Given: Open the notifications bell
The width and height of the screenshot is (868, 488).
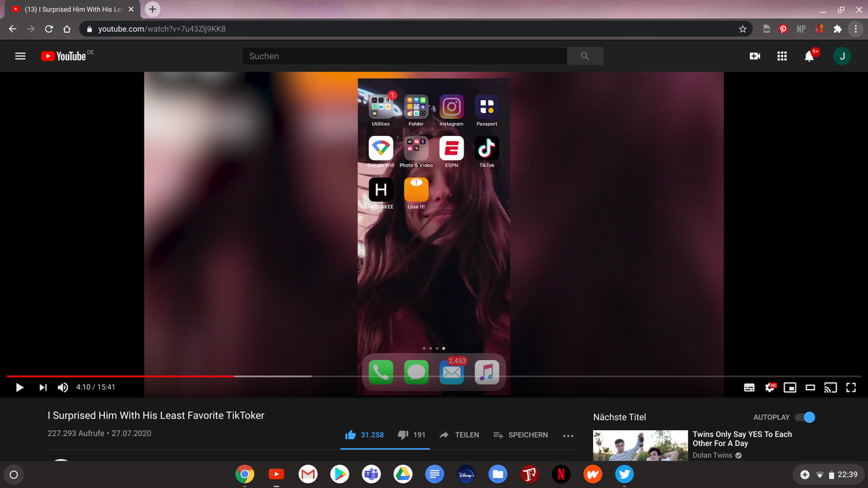Looking at the screenshot, I should pos(809,56).
